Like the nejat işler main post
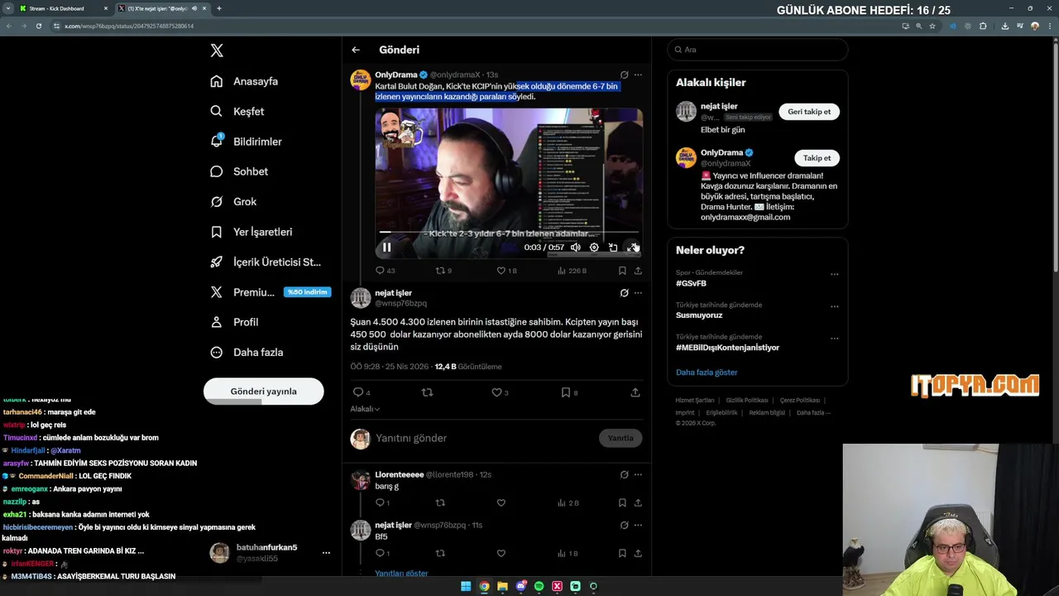Image resolution: width=1059 pixels, height=596 pixels. 501,392
